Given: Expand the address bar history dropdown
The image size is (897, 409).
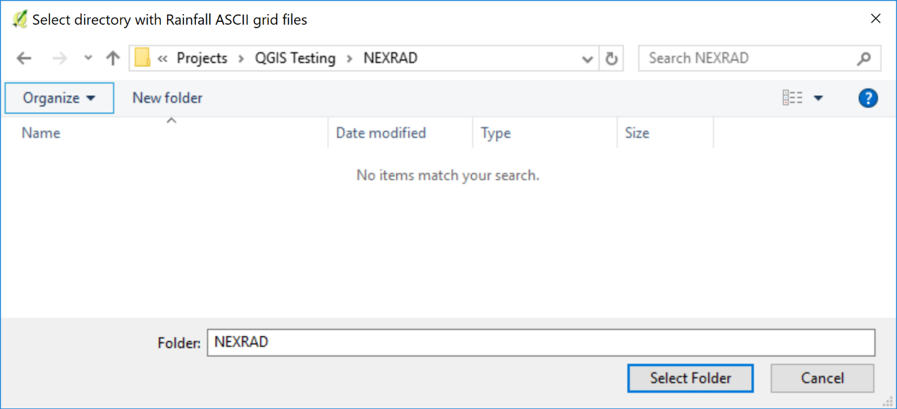Looking at the screenshot, I should coord(587,59).
